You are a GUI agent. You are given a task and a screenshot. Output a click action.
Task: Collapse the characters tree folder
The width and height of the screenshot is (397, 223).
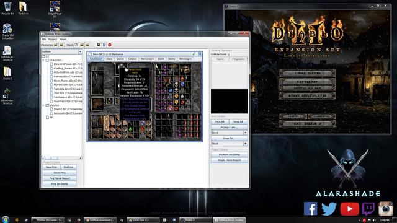43,61
